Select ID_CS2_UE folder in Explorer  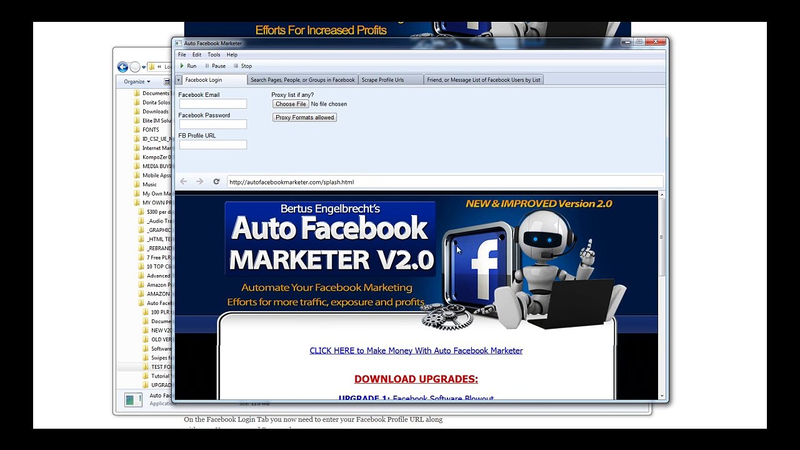152,139
